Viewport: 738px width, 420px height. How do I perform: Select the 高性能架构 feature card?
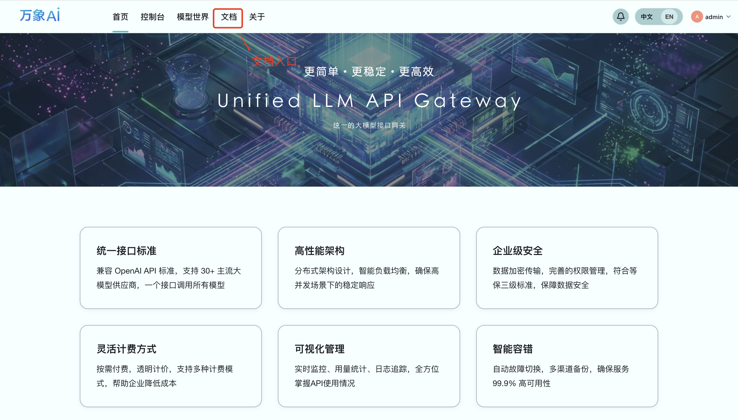pos(368,268)
